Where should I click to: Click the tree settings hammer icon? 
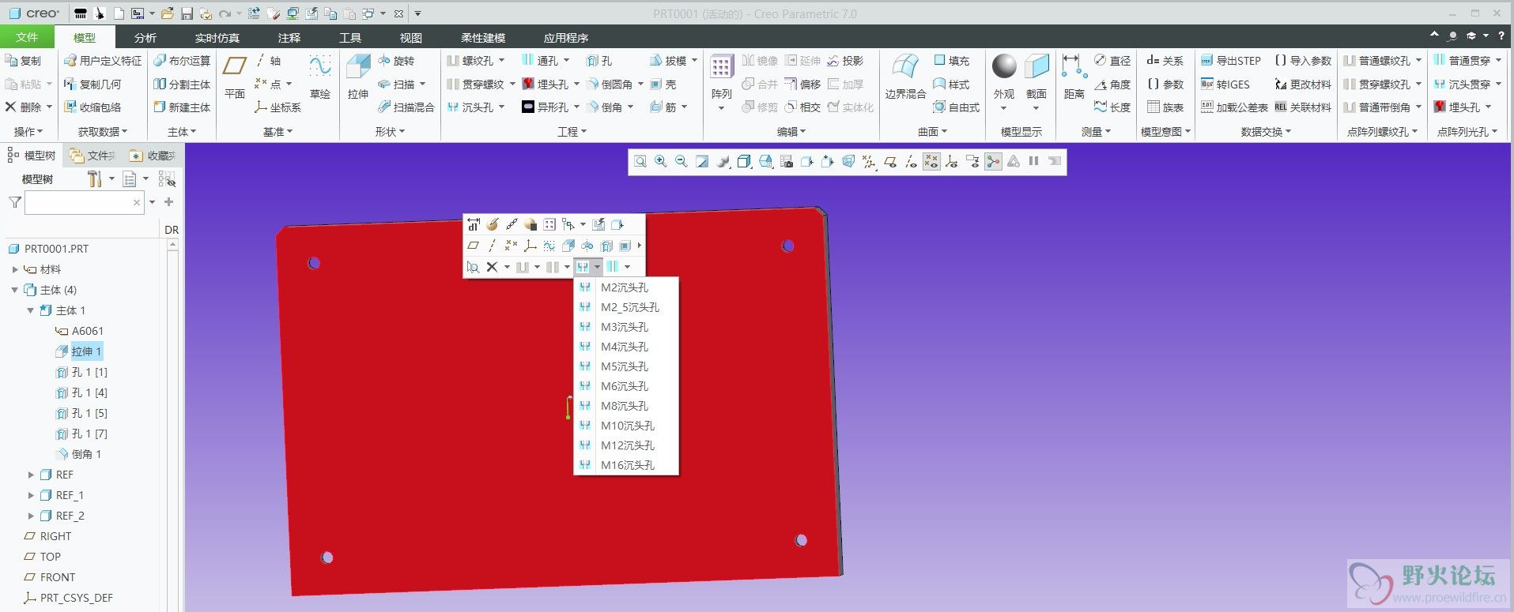pyautogui.click(x=94, y=179)
